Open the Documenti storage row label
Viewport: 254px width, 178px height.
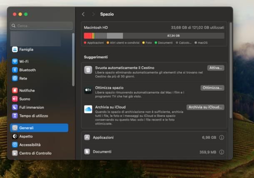102,152
